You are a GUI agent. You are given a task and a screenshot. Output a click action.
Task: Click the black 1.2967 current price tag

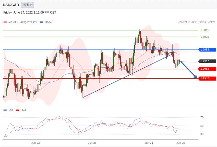pyautogui.click(x=207, y=61)
